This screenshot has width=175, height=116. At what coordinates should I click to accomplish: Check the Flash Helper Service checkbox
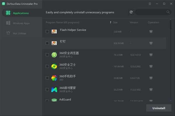click(47, 32)
